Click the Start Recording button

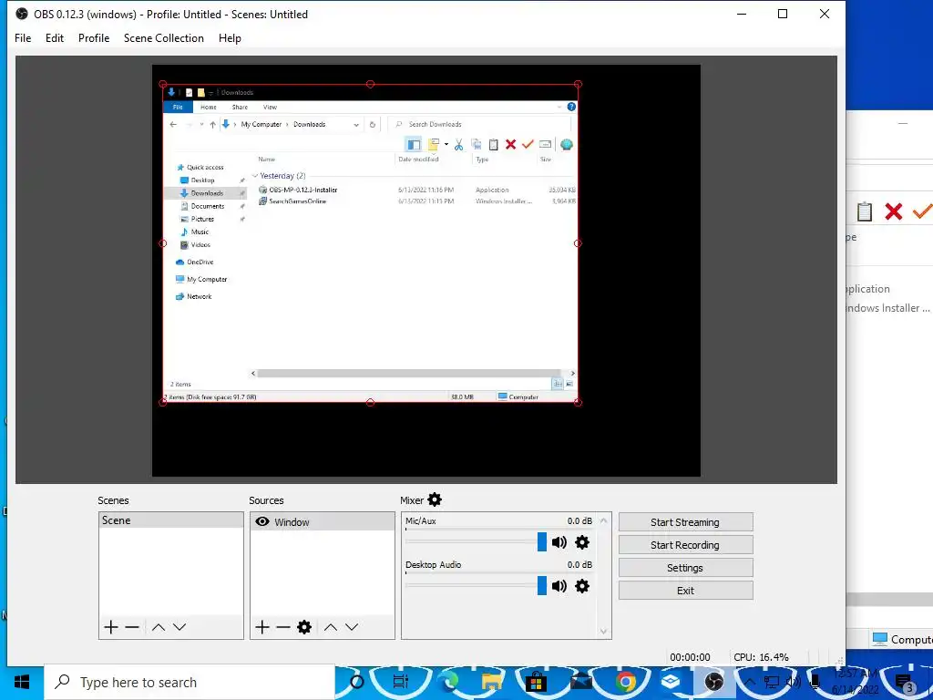pos(685,545)
